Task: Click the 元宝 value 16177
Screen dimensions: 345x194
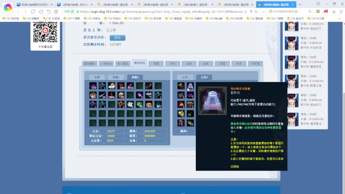Action: pos(111,131)
